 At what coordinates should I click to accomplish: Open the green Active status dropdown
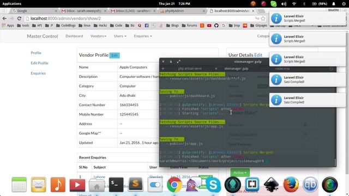coord(240,173)
